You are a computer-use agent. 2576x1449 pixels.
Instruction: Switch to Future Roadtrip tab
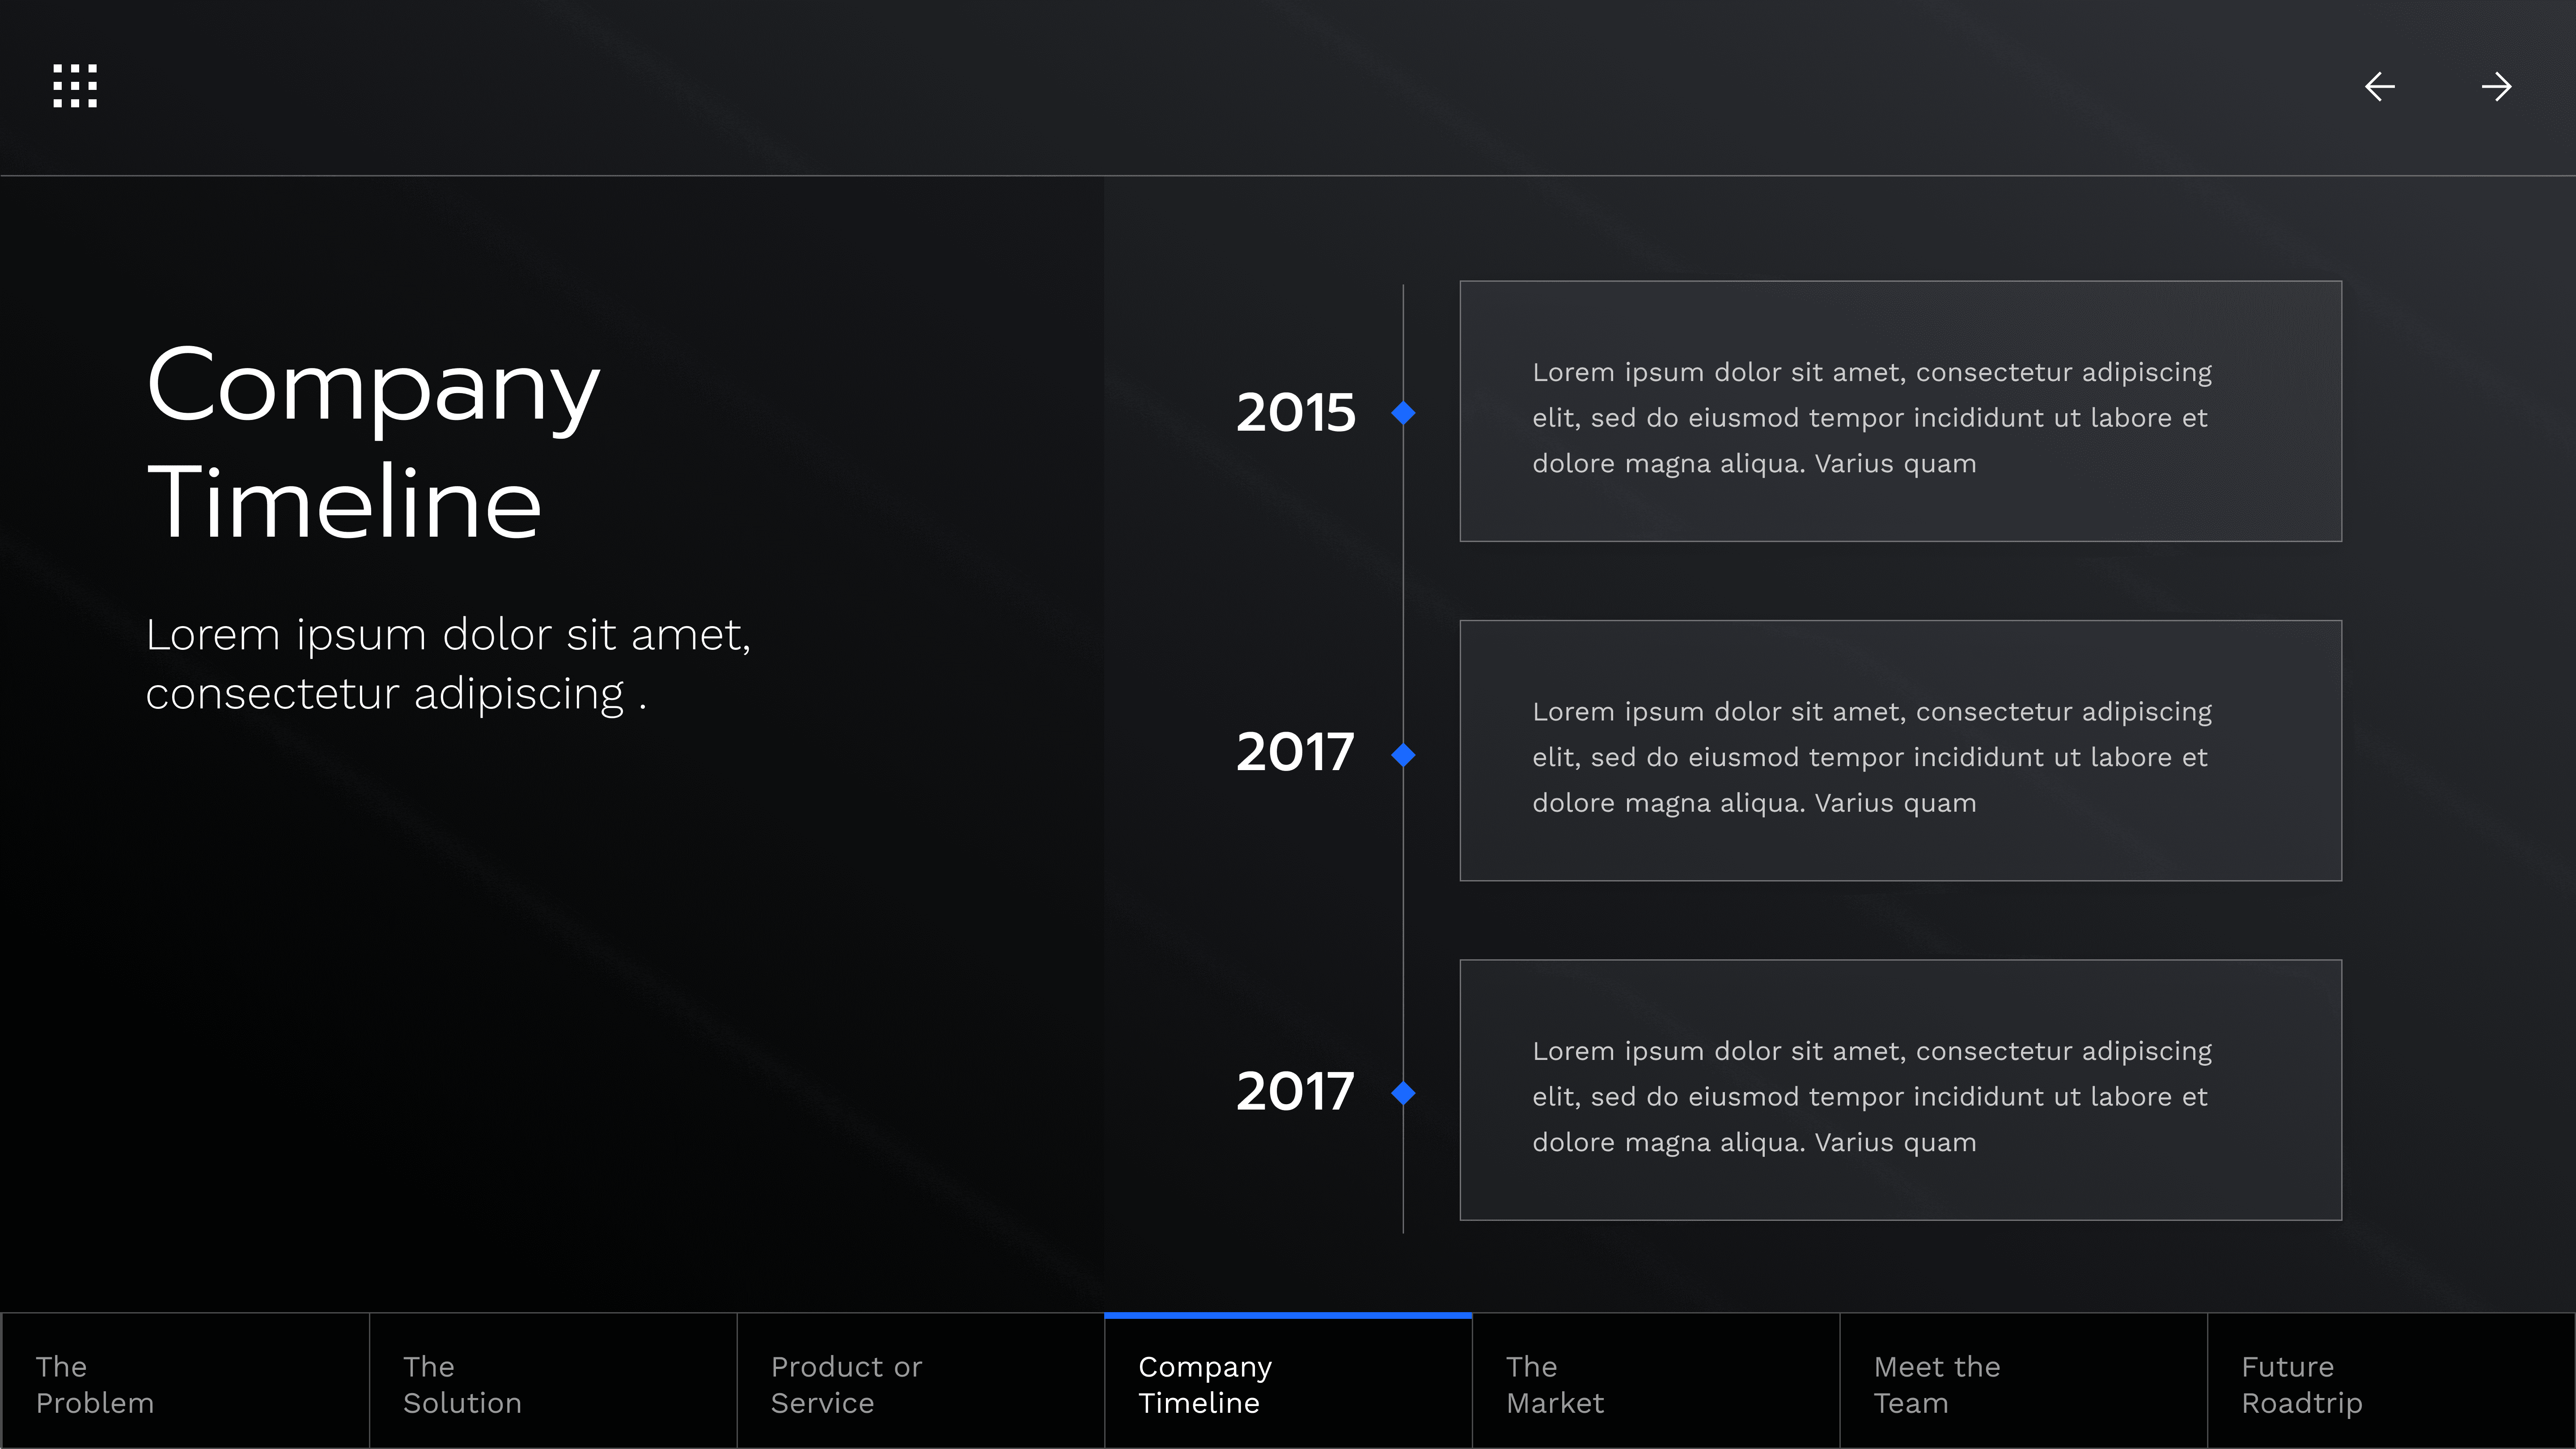2391,1382
